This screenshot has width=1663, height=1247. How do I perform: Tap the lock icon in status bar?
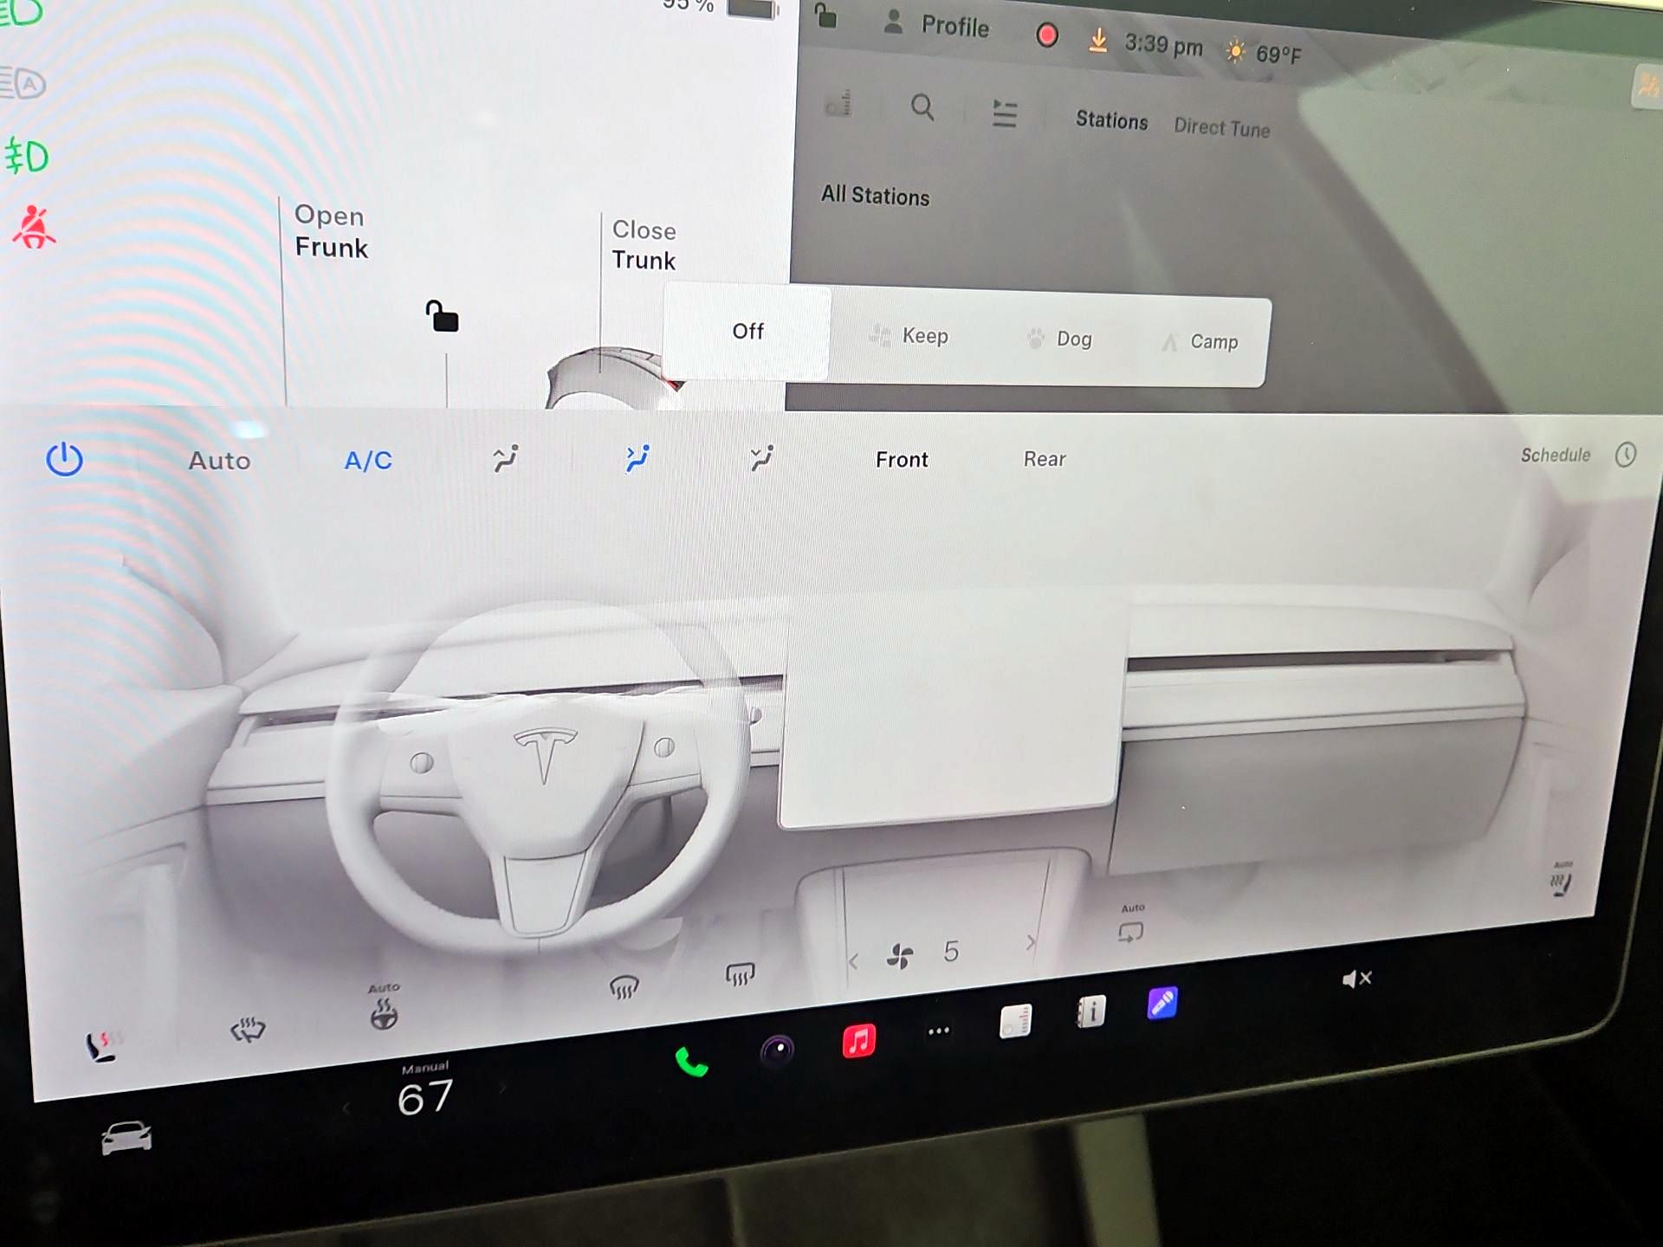(x=825, y=15)
